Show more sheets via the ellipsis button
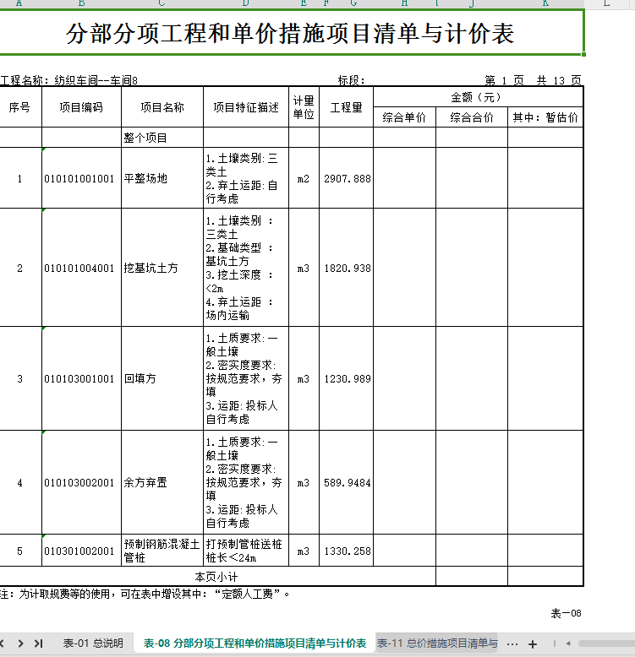The image size is (635, 657). pyautogui.click(x=512, y=644)
